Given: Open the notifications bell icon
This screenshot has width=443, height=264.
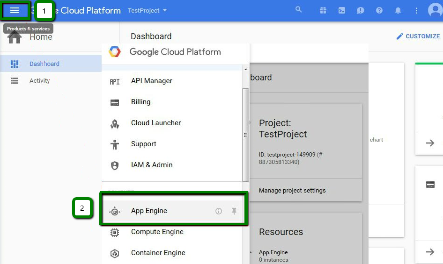Looking at the screenshot, I should coord(398,10).
